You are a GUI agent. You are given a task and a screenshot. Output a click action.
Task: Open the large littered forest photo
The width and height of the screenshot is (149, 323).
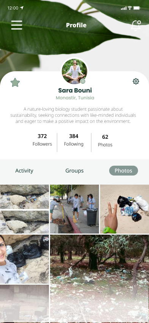[100, 279]
